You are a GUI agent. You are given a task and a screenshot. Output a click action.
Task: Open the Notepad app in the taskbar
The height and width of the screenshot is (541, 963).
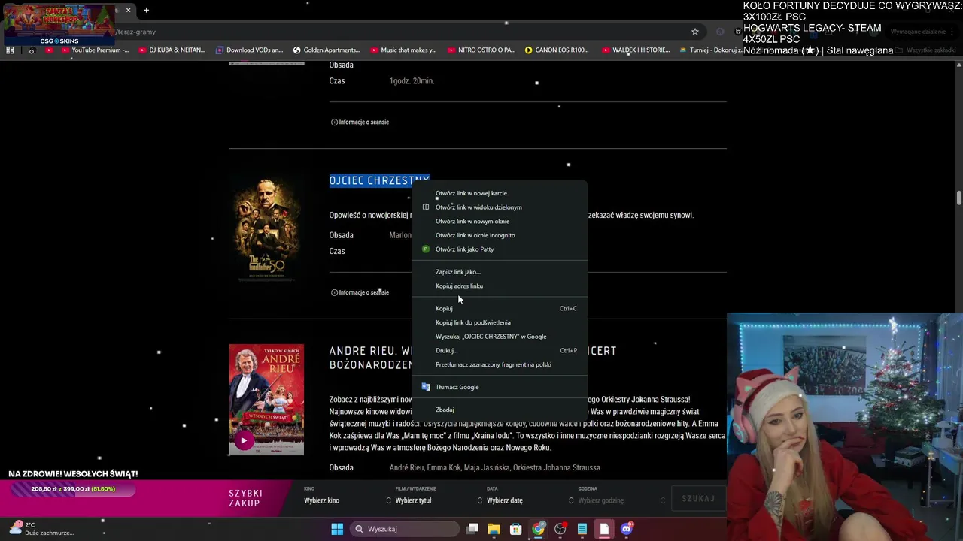coord(582,529)
